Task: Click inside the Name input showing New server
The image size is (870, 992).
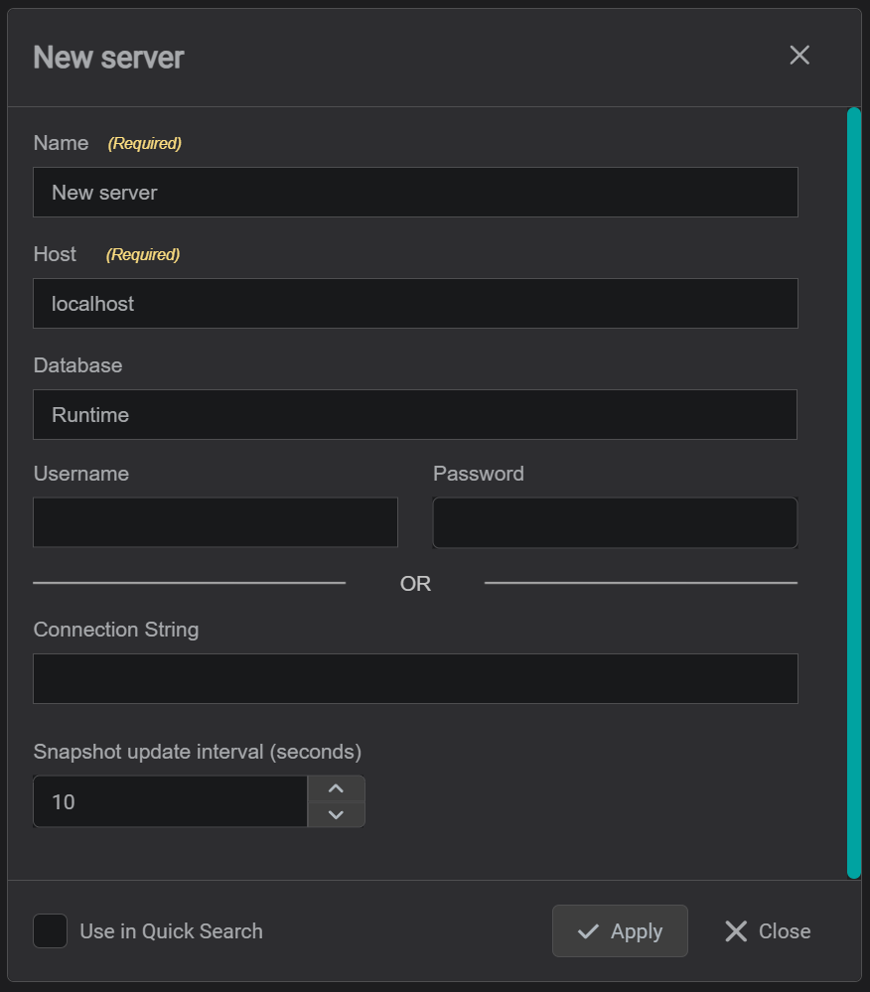Action: 415,192
